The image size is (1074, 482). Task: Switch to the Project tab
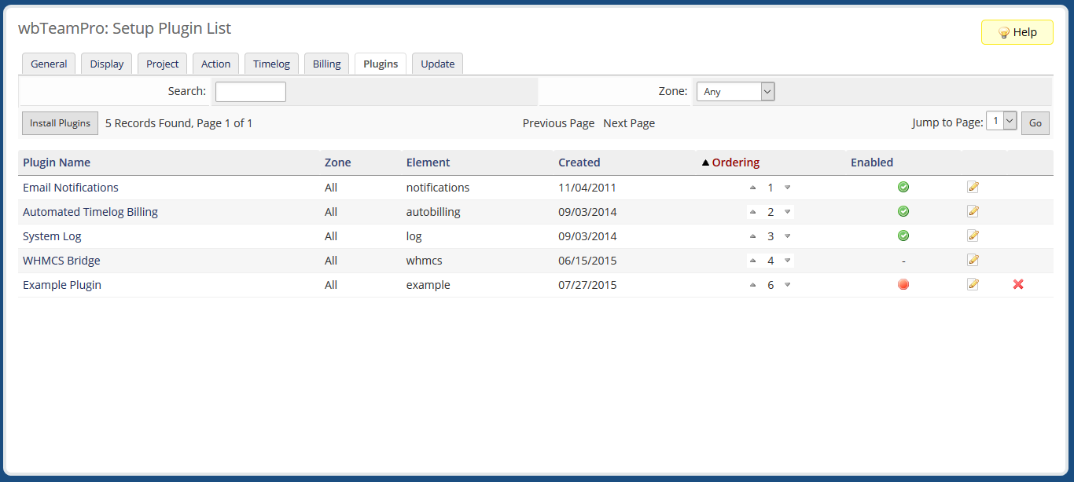pyautogui.click(x=163, y=64)
